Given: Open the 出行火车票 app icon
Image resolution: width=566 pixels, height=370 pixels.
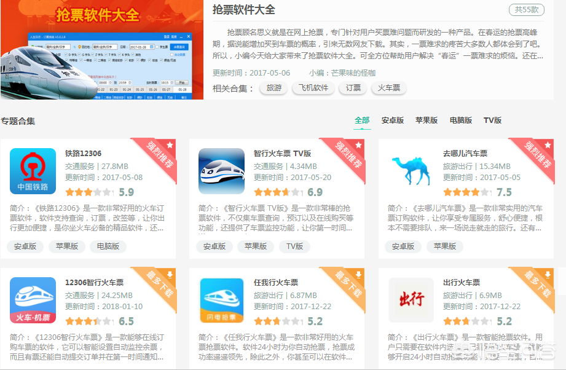Looking at the screenshot, I should pos(411,300).
